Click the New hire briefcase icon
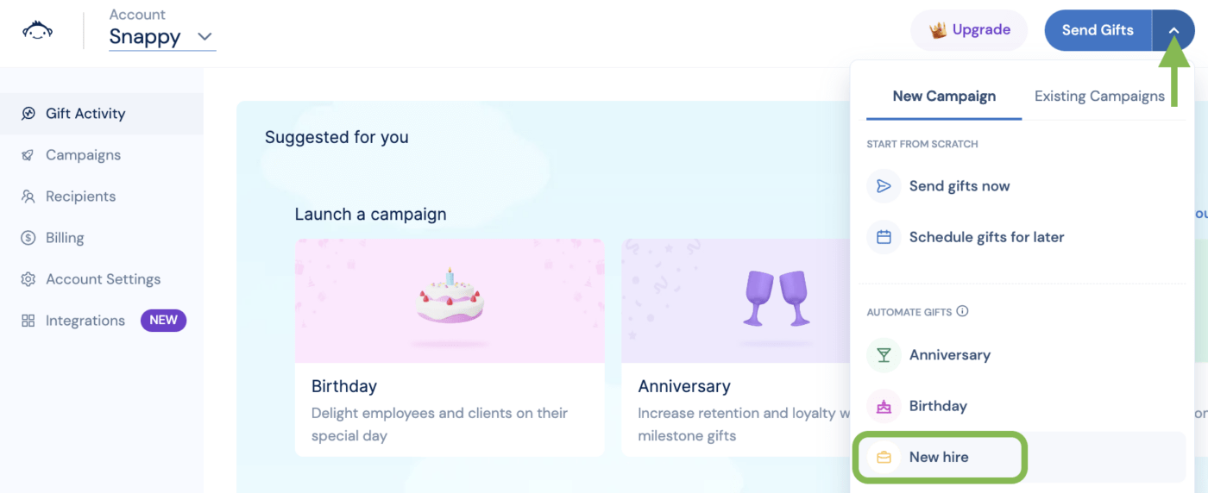 click(x=884, y=458)
